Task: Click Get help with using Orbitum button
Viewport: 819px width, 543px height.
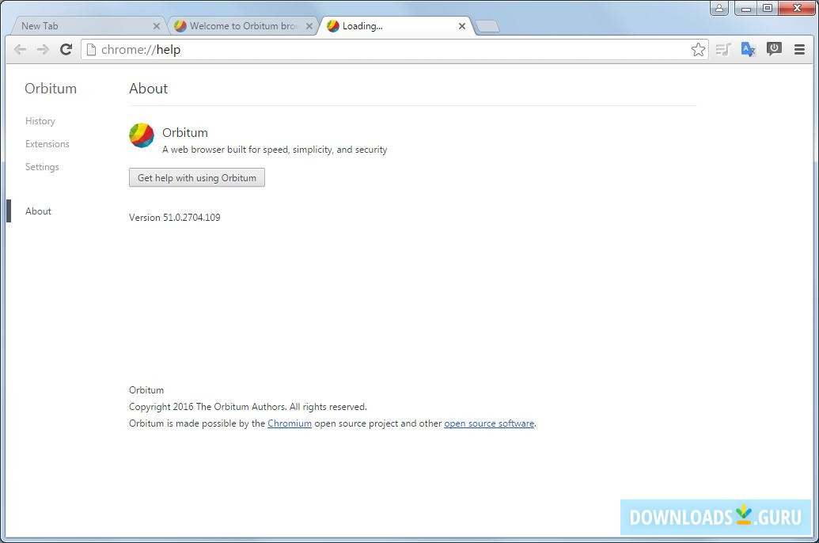Action: click(197, 177)
